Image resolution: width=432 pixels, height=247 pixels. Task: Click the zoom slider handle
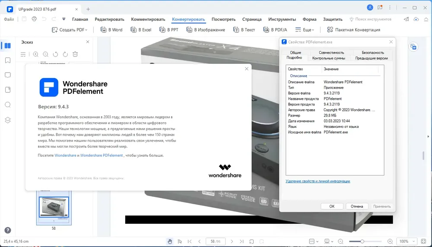point(362,241)
